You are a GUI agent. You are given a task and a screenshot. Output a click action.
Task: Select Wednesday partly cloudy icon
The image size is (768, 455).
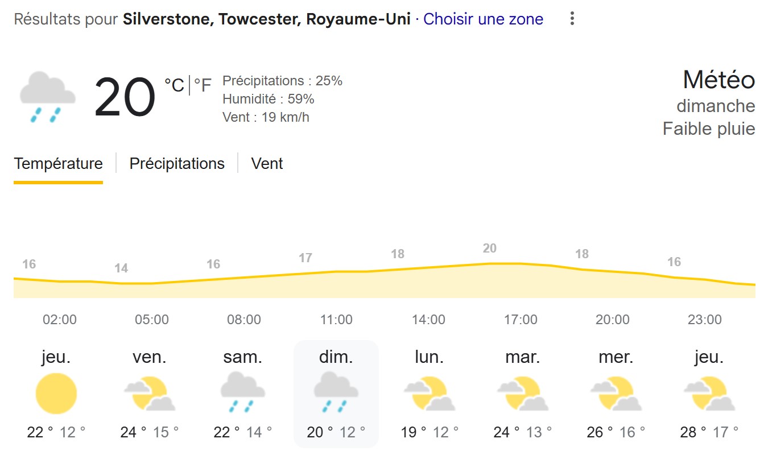[x=616, y=394]
